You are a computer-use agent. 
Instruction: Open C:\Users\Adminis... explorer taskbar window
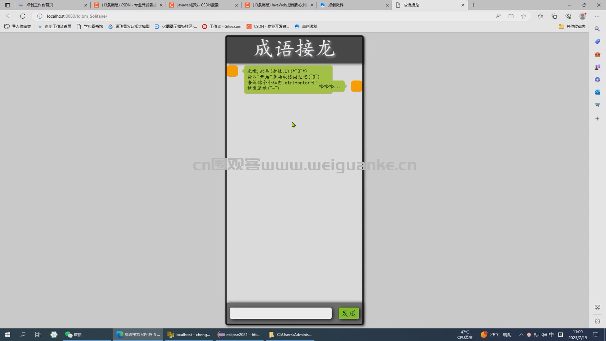290,335
